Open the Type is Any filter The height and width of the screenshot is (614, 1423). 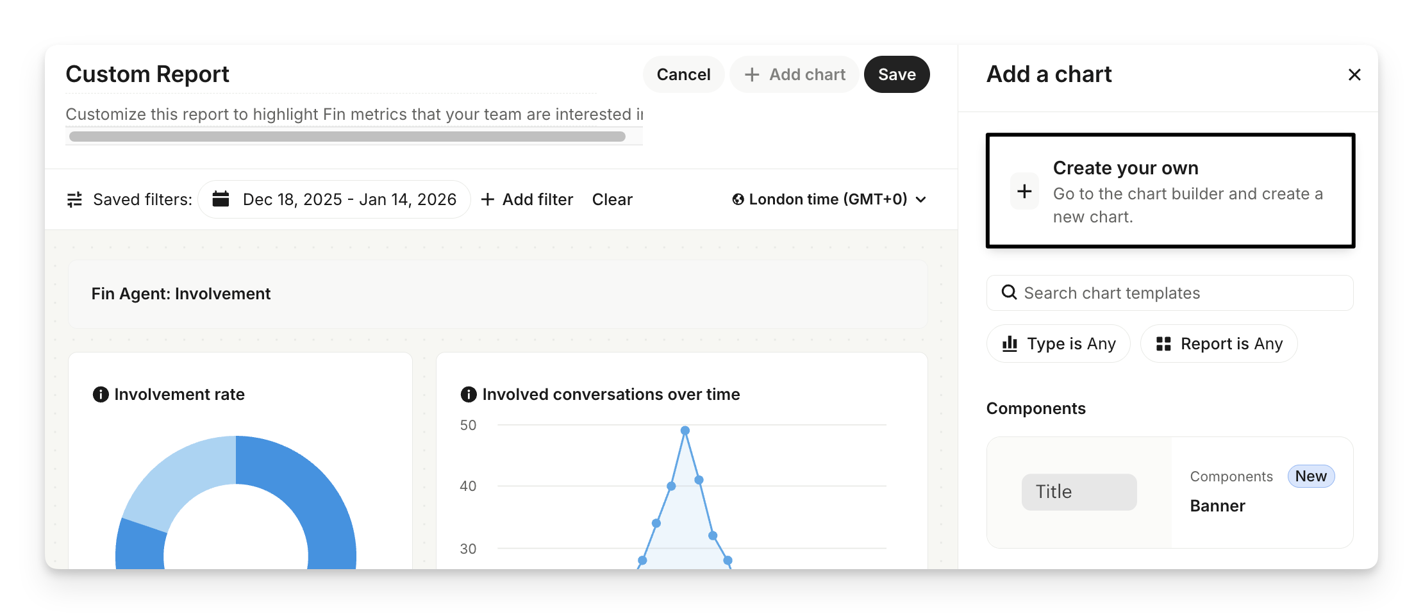(x=1058, y=344)
